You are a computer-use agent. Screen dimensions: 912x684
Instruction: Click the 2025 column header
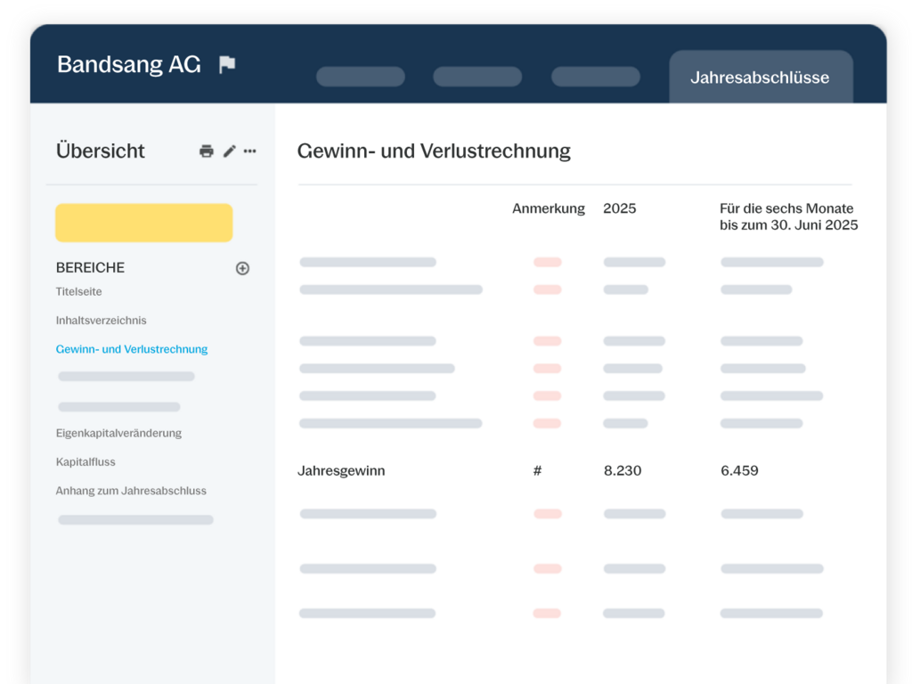tap(620, 208)
